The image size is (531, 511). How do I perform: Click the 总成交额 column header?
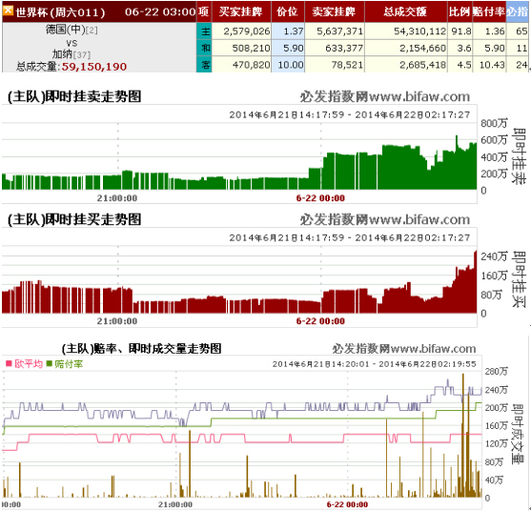coord(406,11)
